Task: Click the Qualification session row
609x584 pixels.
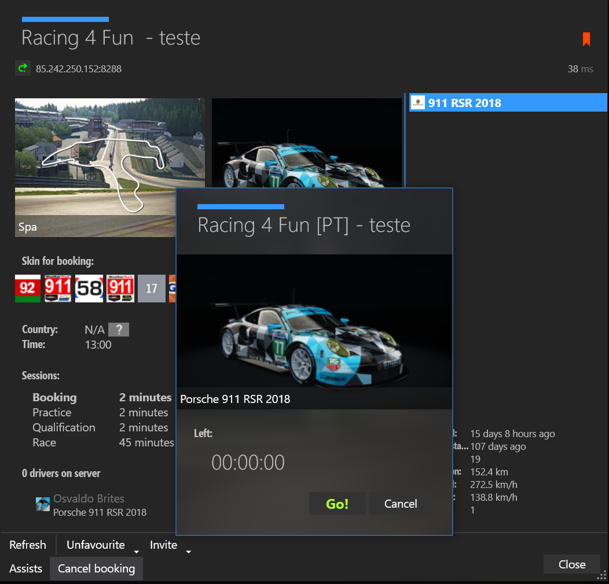Action: tap(100, 427)
